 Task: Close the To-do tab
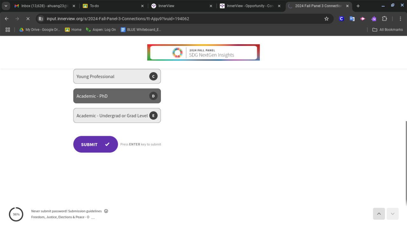[142, 6]
